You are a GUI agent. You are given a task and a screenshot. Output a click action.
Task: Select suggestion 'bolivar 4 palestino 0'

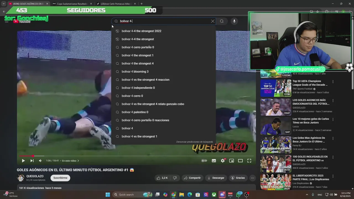[x=163, y=112]
